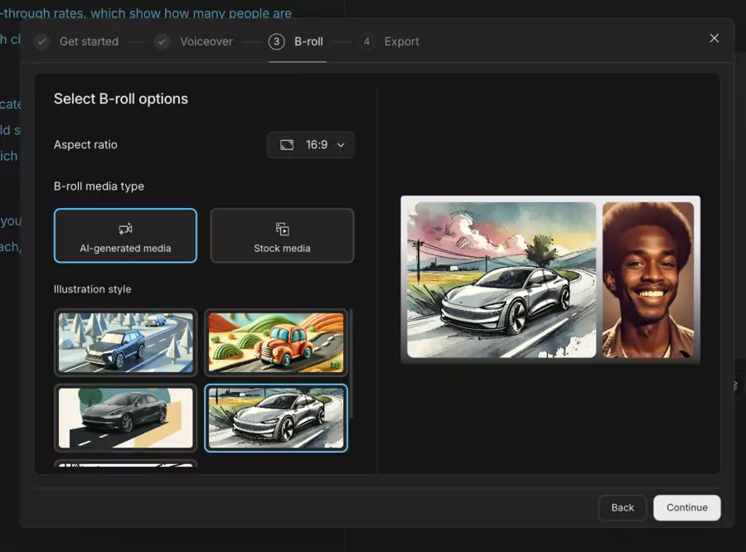746x552 pixels.
Task: Click the Continue button
Action: pyautogui.click(x=686, y=507)
